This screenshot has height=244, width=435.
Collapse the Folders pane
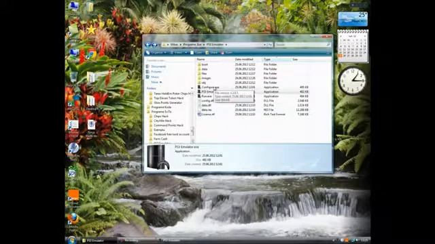click(192, 88)
